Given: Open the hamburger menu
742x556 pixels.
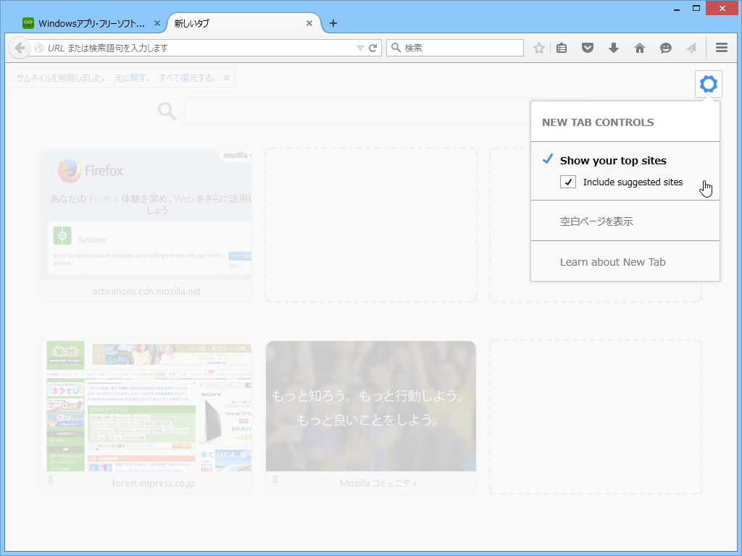Looking at the screenshot, I should click(722, 48).
